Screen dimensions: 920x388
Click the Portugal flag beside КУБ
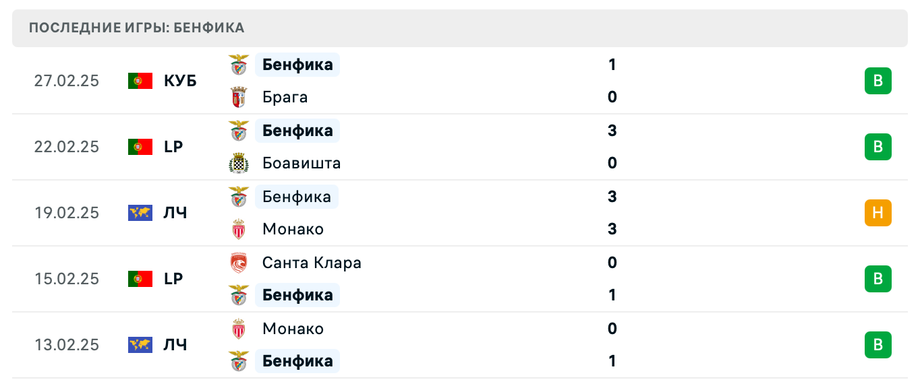(140, 81)
